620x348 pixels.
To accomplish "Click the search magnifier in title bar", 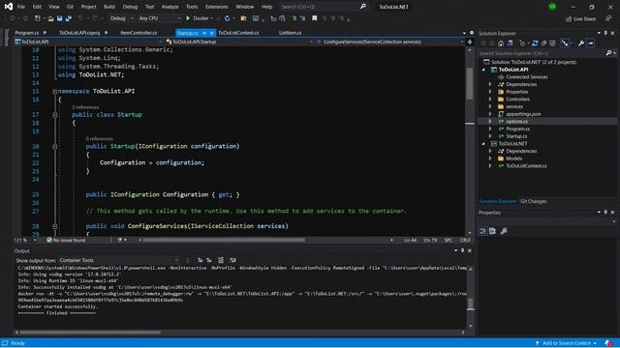I will [x=363, y=7].
